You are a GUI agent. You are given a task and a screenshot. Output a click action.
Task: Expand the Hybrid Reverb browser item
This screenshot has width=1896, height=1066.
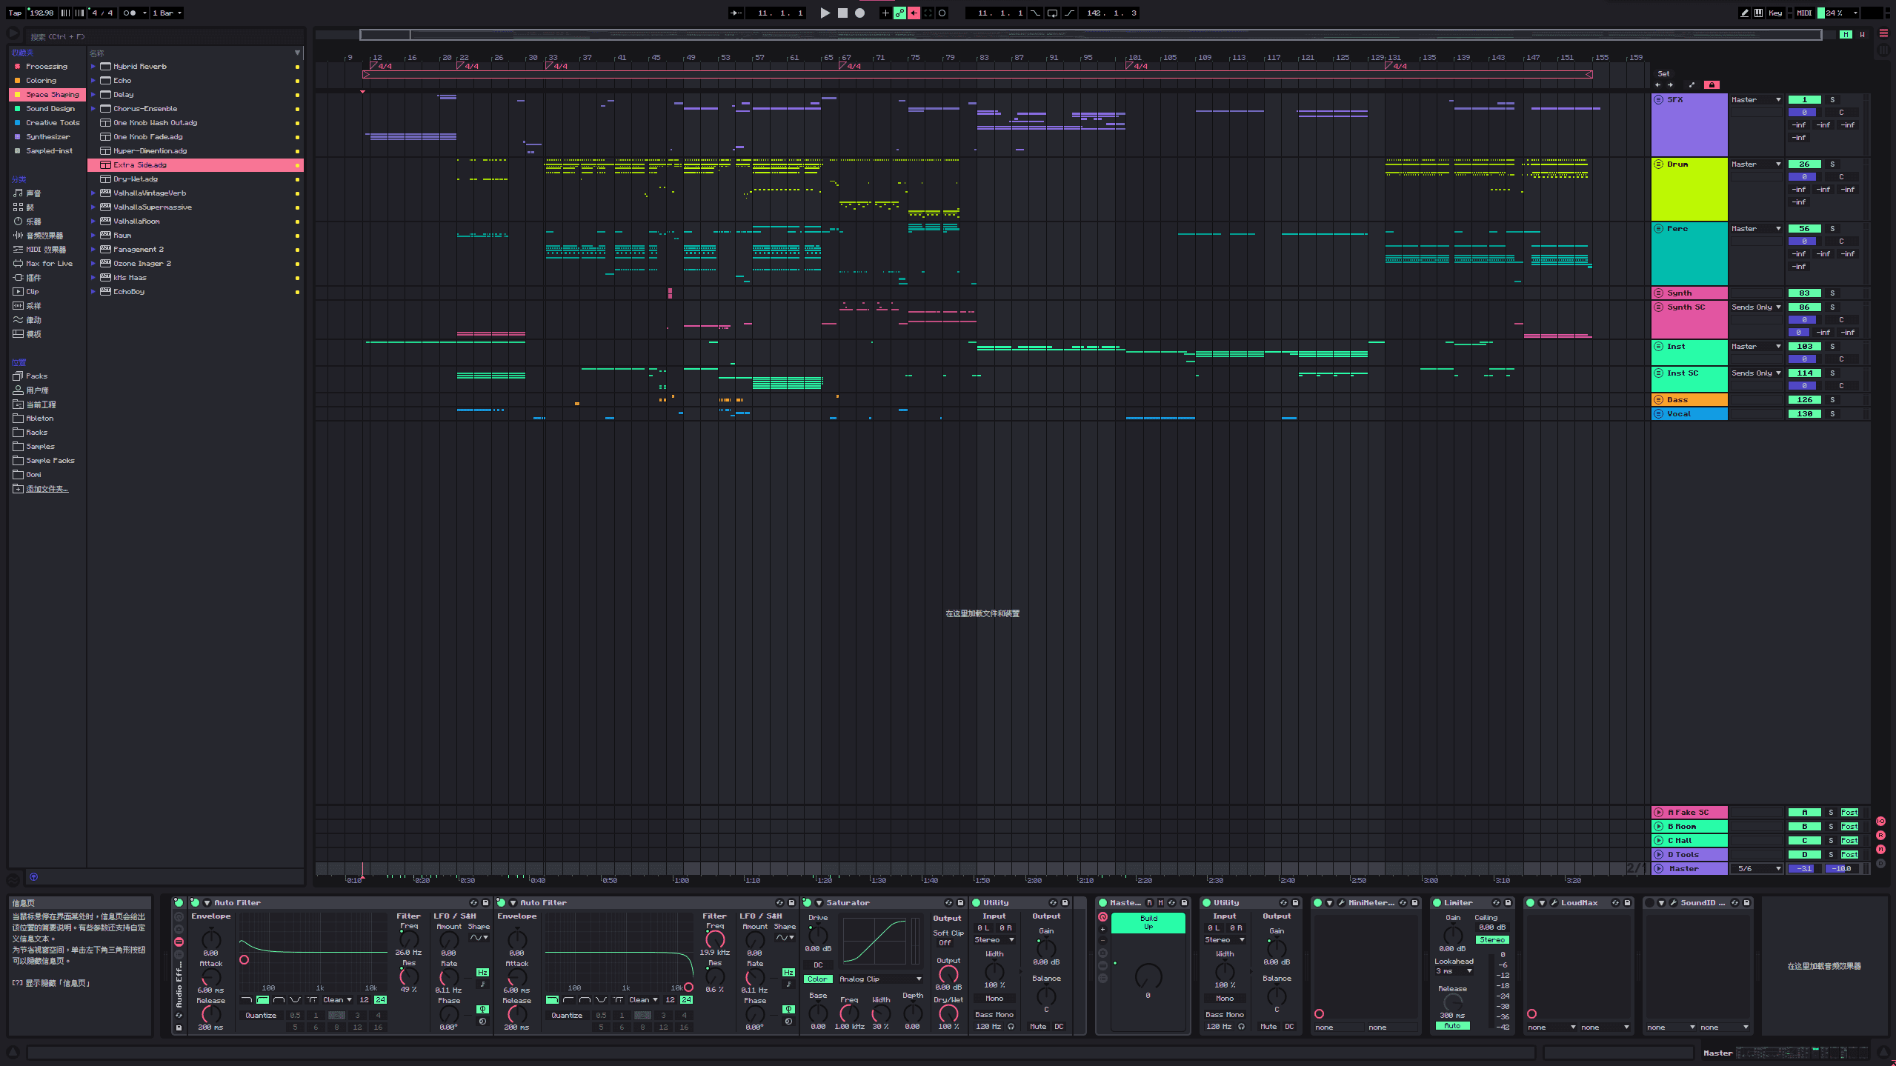tap(93, 67)
